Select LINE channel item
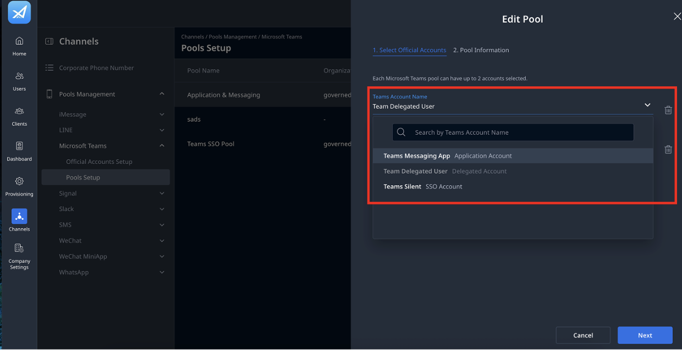Viewport: 682px width, 354px height. pos(66,130)
